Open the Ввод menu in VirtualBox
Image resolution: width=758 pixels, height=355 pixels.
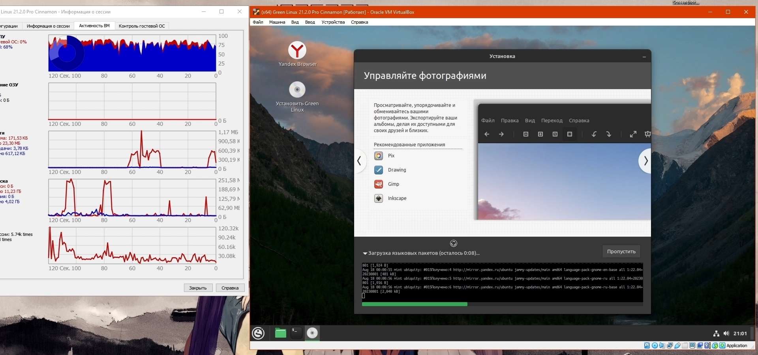(310, 22)
